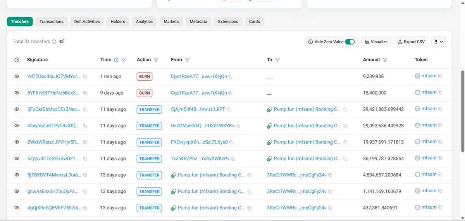Click mfsam token icon in 36,199,787.328554 row
Viewport: 465px width, 221px height.
point(417,158)
